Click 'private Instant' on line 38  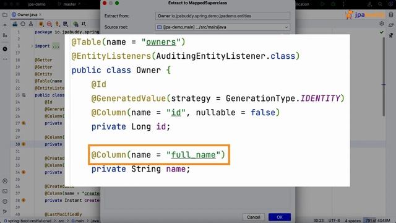[x=63, y=200]
